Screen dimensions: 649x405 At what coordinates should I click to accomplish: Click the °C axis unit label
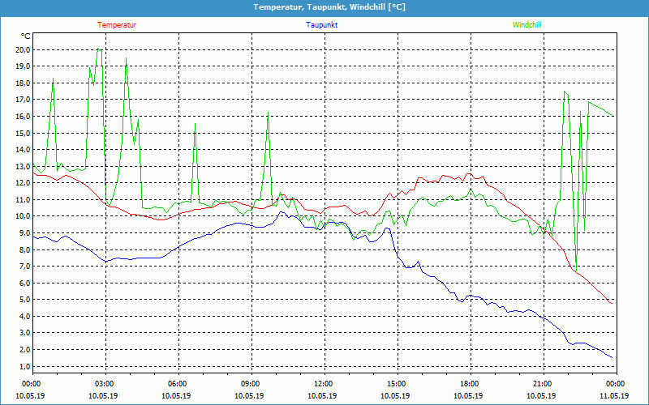(x=26, y=36)
